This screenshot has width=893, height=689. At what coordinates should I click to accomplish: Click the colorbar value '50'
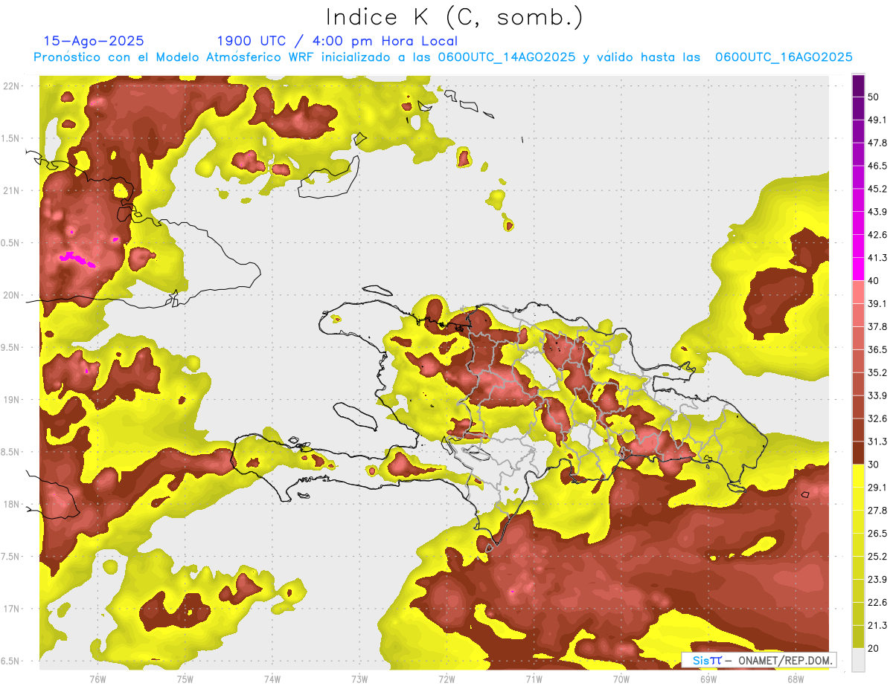click(x=874, y=97)
